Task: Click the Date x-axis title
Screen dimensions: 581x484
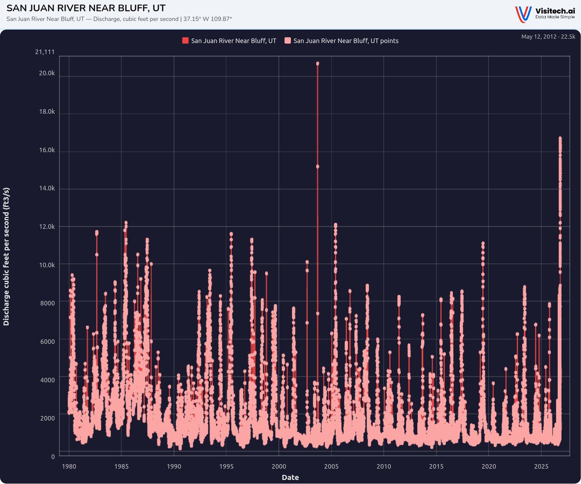Action: point(290,477)
